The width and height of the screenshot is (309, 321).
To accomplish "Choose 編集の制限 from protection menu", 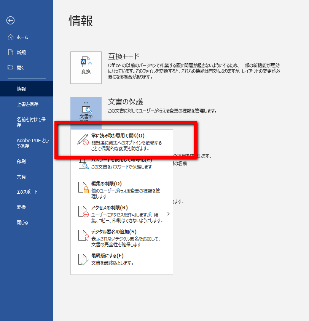I will pos(107,184).
